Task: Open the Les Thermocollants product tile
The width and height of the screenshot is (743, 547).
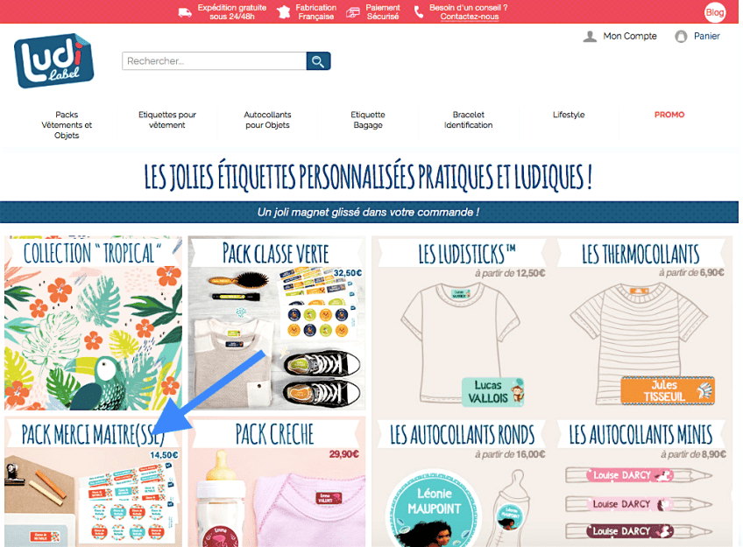Action: pos(641,324)
